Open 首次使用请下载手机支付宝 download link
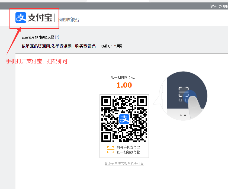The height and width of the screenshot is (189, 228). pos(124,164)
